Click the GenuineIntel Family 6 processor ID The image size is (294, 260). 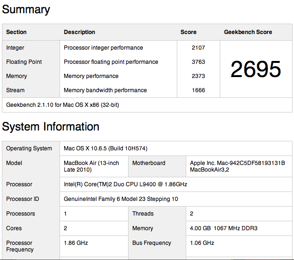point(121,199)
